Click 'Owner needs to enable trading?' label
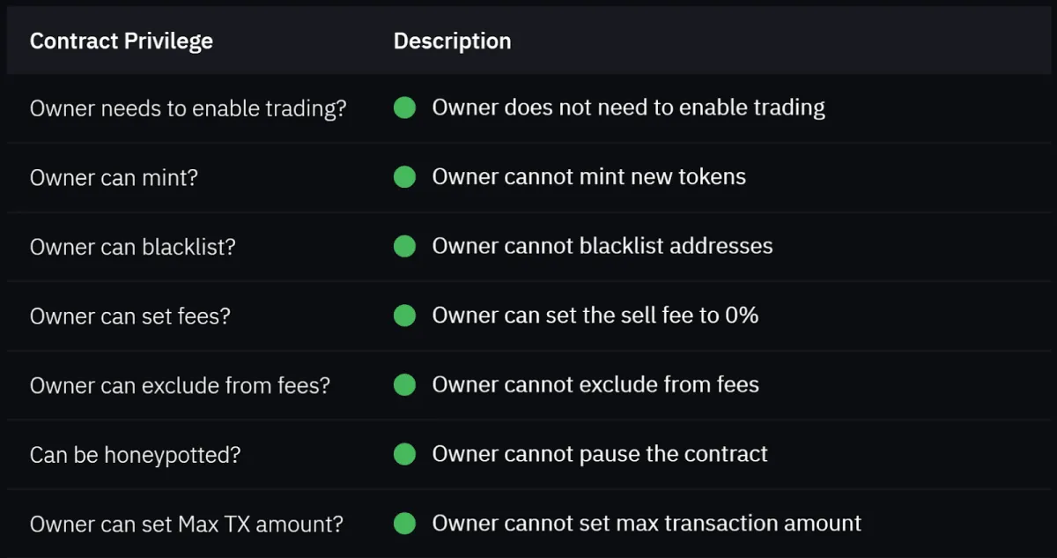Image resolution: width=1057 pixels, height=558 pixels. pyautogui.click(x=188, y=108)
